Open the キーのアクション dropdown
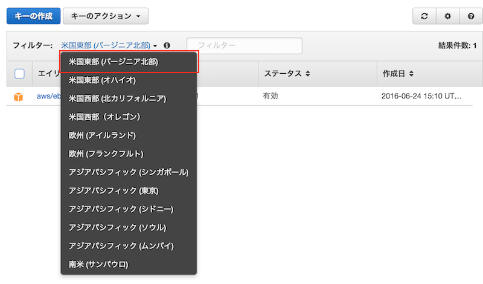The width and height of the screenshot is (483, 284). pyautogui.click(x=106, y=16)
